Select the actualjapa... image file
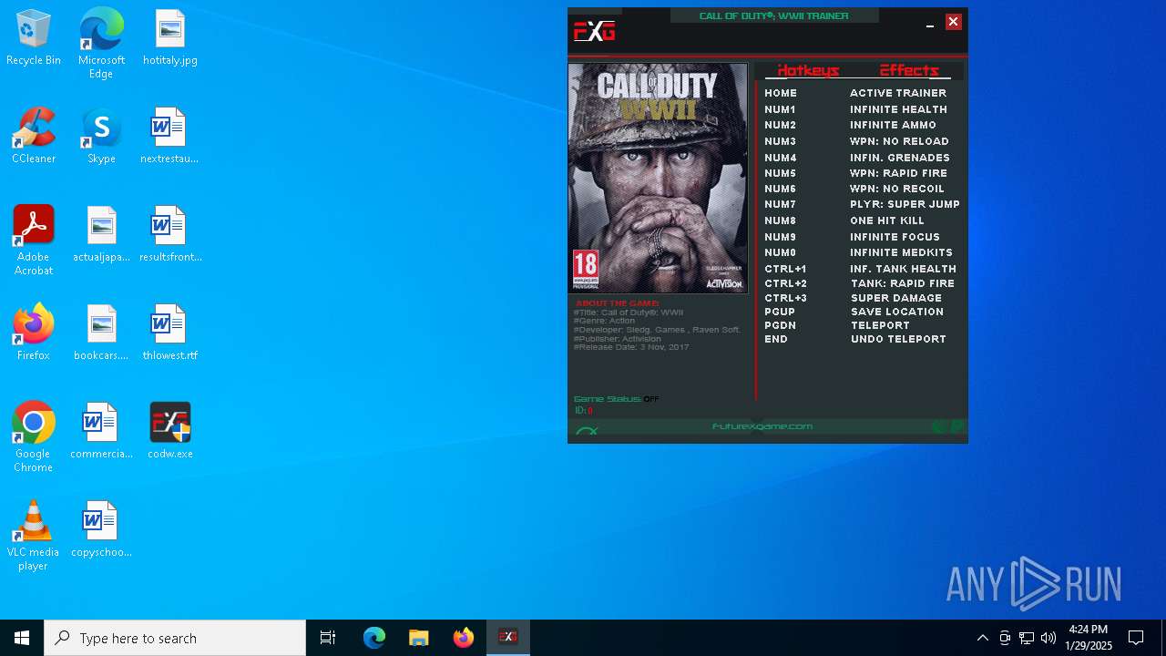 click(x=101, y=235)
